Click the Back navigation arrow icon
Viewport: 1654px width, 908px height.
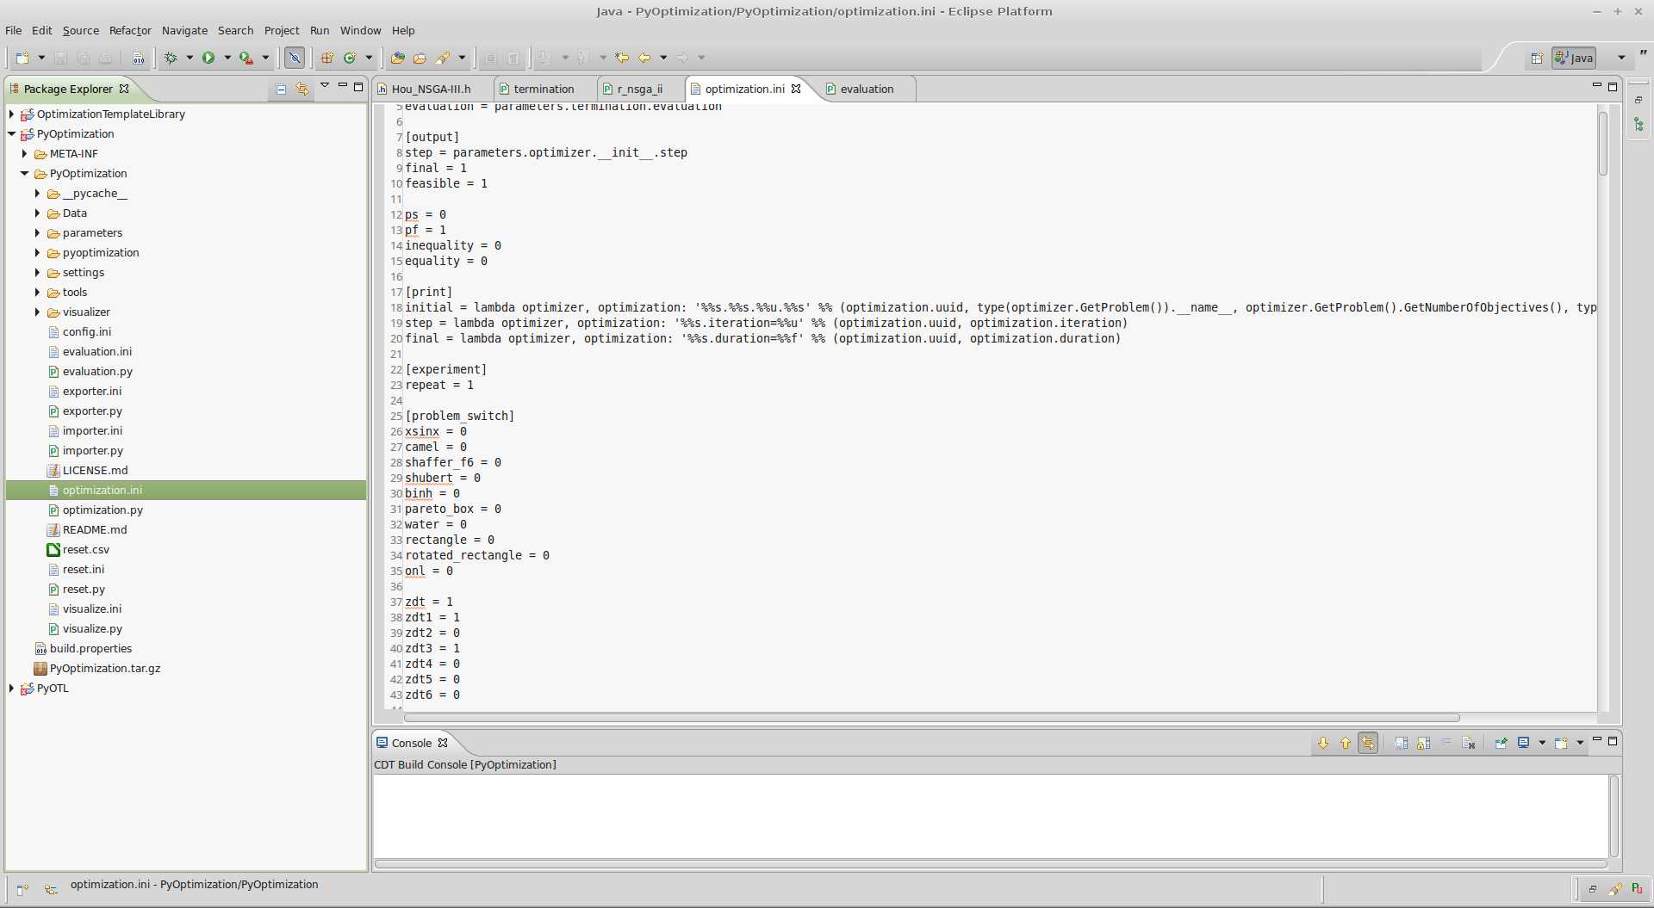pos(644,58)
